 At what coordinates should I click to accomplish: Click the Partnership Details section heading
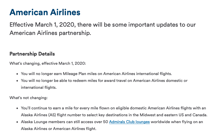pos(32,54)
